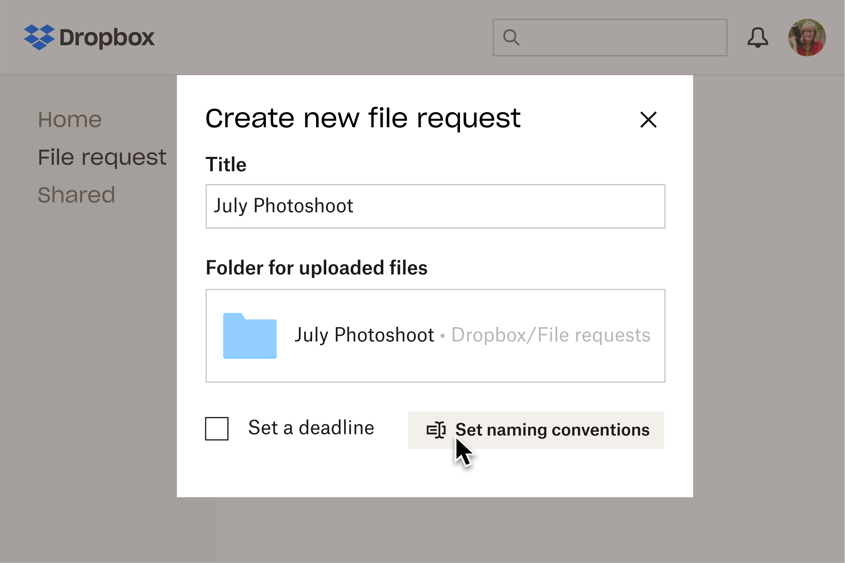Click the Title input field
The width and height of the screenshot is (845, 563).
[436, 206]
